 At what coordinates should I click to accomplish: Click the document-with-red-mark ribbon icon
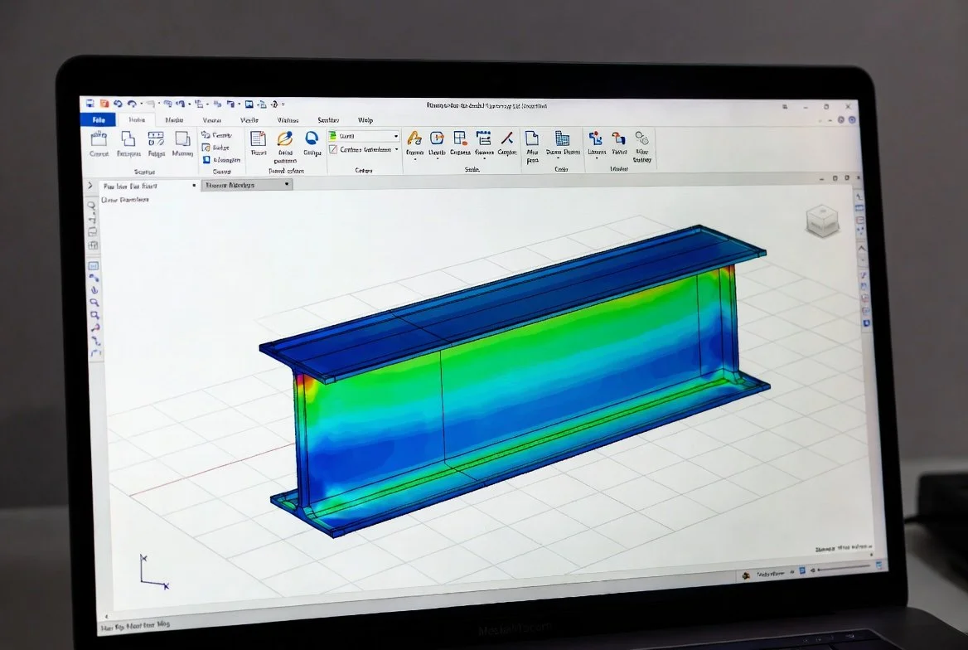click(258, 139)
